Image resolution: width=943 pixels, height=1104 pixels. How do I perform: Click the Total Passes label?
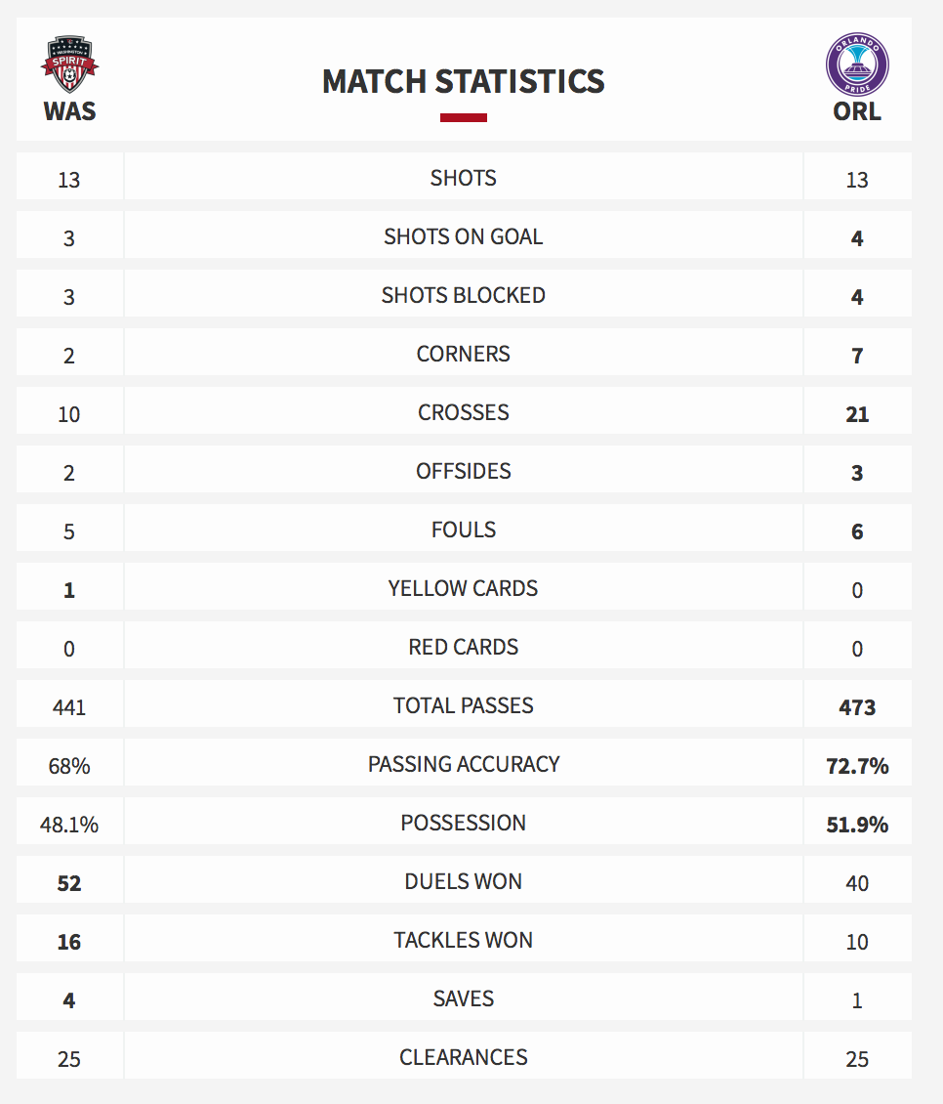[463, 705]
